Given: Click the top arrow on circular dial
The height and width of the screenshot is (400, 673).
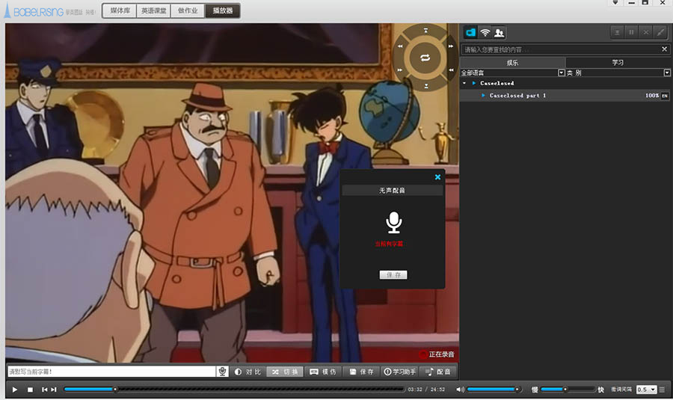Looking at the screenshot, I should tap(425, 31).
